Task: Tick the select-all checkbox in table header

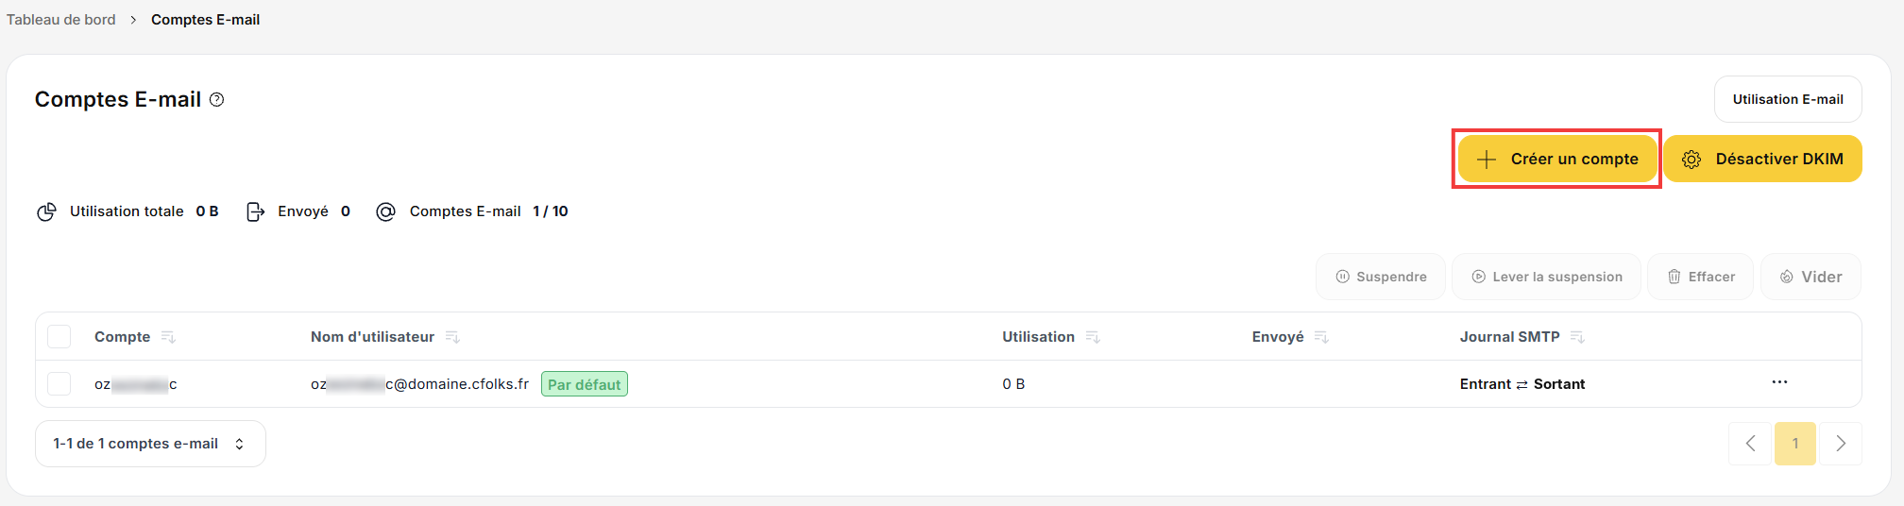Action: pos(59,337)
